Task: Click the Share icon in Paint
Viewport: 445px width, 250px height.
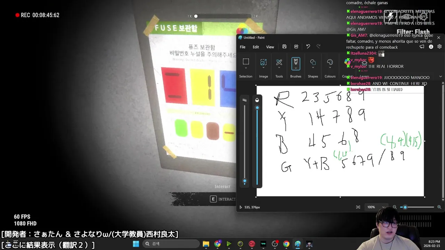Action: pyautogui.click(x=296, y=47)
